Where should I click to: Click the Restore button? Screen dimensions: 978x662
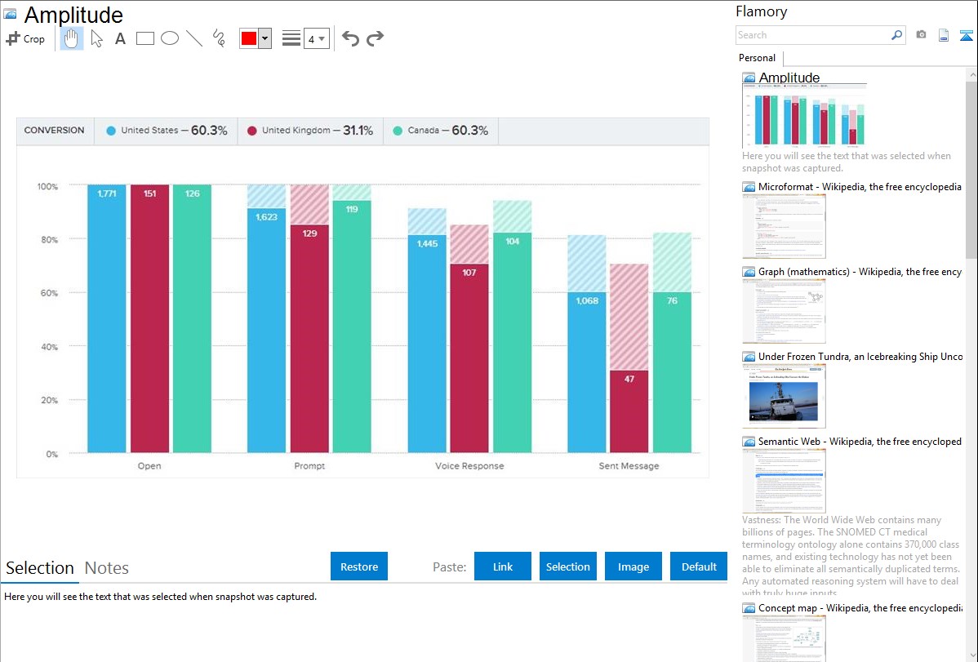[x=359, y=566]
